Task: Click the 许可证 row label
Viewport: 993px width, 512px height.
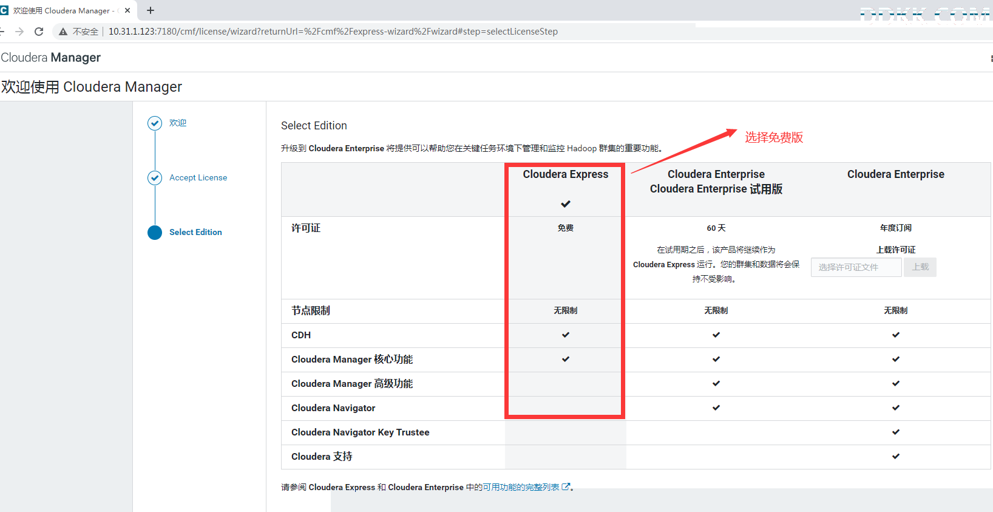Action: click(x=306, y=228)
